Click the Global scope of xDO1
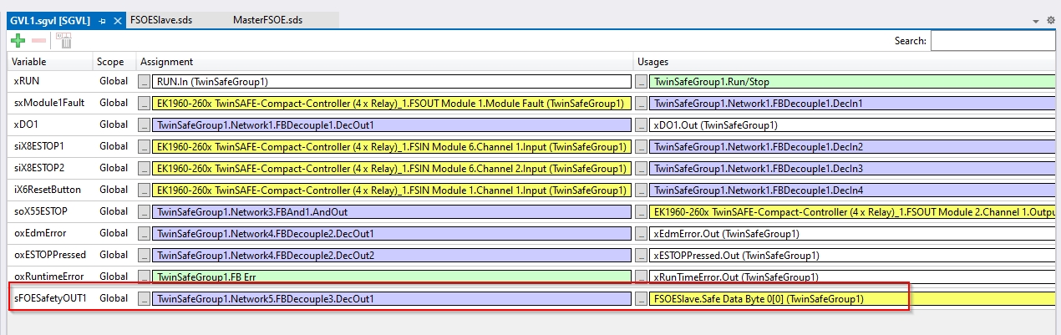Screen dimensions: 1061x335 click(x=114, y=125)
